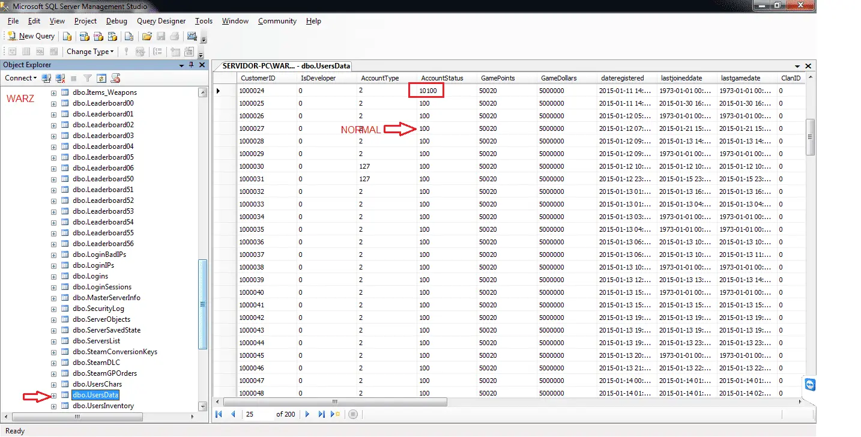This screenshot has width=861, height=437.
Task: Open the Change Type dropdown
Action: (x=90, y=52)
